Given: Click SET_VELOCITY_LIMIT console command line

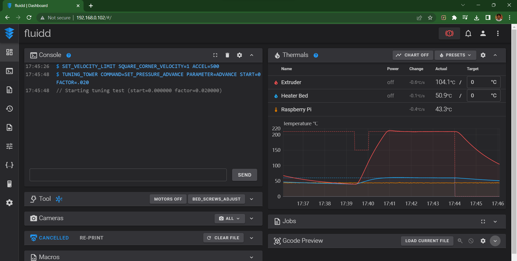Looking at the screenshot, I should click(140, 66).
